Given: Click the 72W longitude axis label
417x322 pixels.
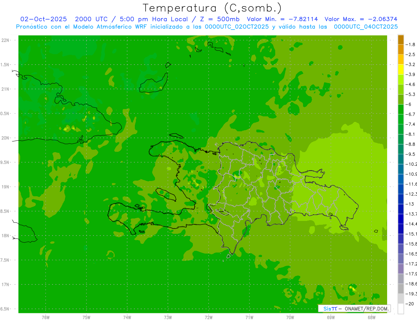Looking at the screenshot, I should point(208,317).
